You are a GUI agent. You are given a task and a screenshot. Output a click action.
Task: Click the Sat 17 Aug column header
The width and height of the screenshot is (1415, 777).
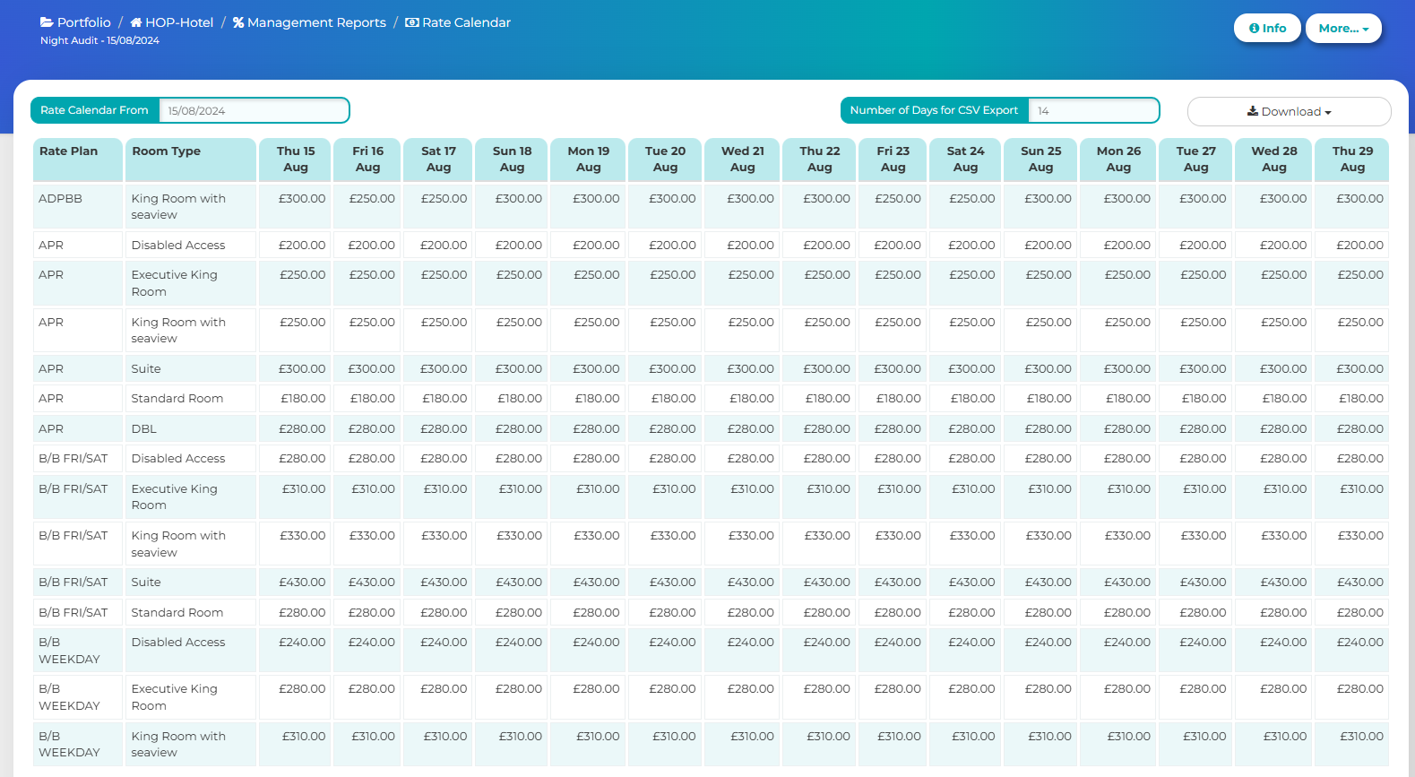(x=438, y=160)
